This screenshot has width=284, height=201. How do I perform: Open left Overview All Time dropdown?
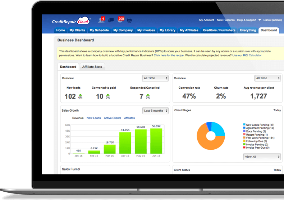coord(155,78)
